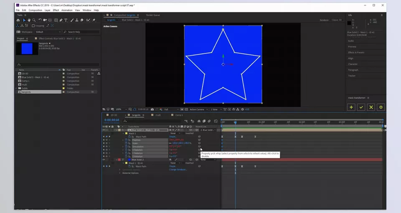This screenshot has height=213, width=401.
Task: Click mask transformer gear settings icon
Action: (381, 107)
